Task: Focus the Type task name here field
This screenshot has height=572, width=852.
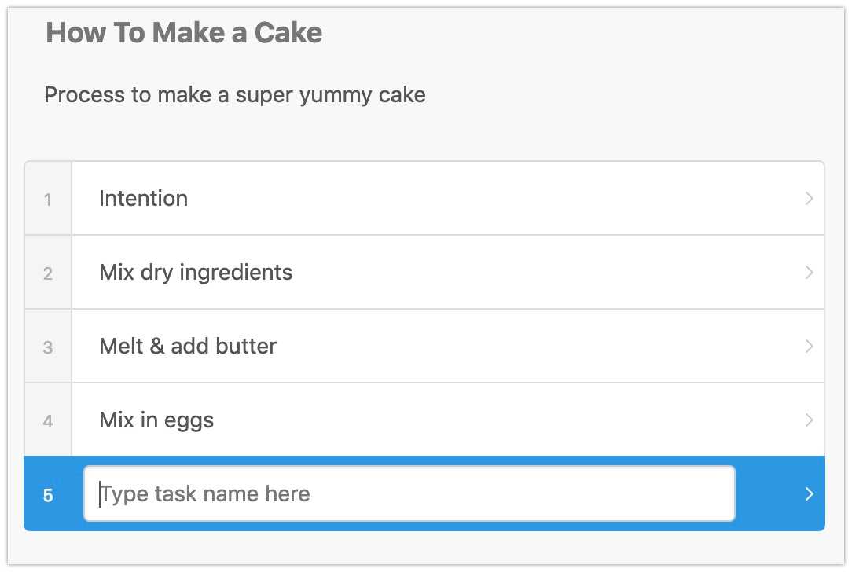Action: 409,494
